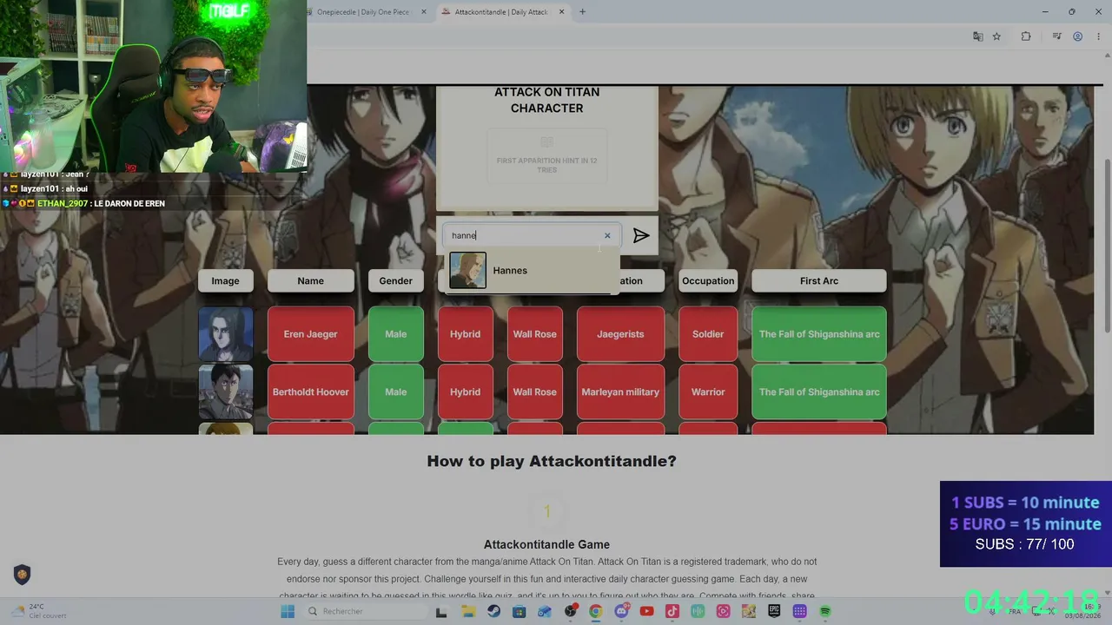The height and width of the screenshot is (625, 1112).
Task: Click the Image column header
Action: tap(225, 280)
